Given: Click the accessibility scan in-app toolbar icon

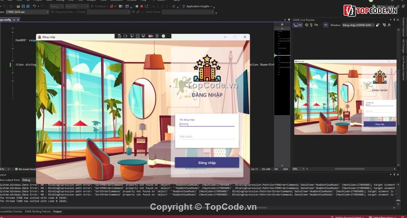Looking at the screenshot, I should click(x=157, y=36).
